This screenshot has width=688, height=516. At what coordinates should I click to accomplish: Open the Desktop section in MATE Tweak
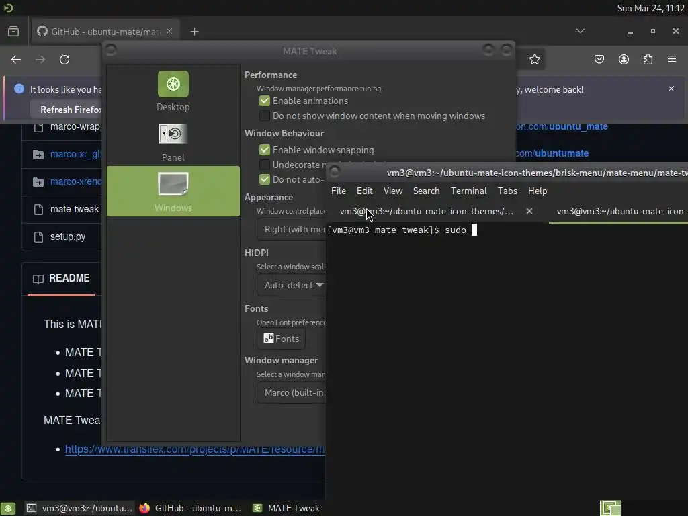pyautogui.click(x=173, y=91)
